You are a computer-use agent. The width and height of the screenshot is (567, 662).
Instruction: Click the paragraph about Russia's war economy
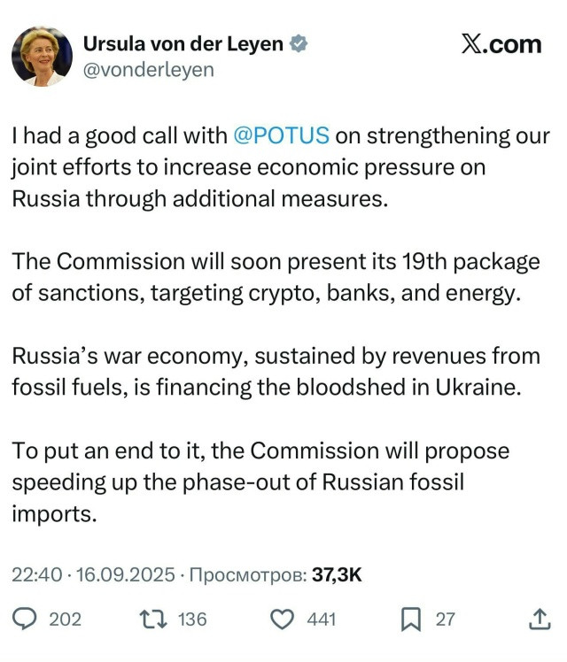[x=275, y=372]
